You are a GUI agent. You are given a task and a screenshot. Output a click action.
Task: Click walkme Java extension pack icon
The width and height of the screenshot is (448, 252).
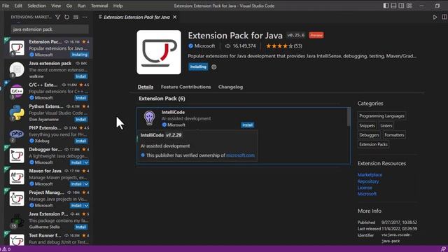pos(17,69)
